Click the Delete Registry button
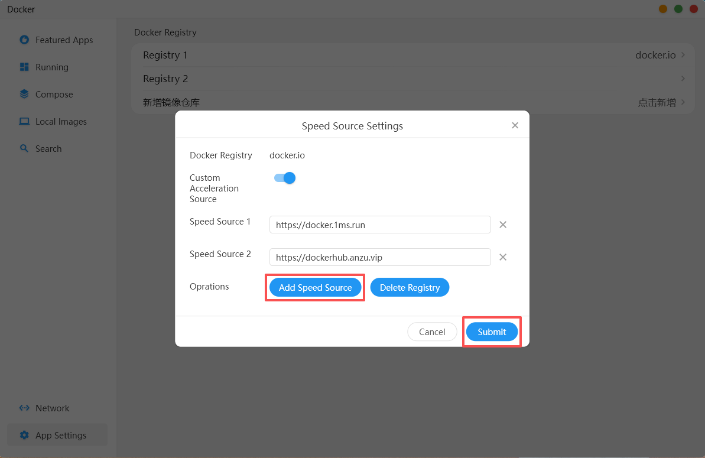The image size is (705, 458). pyautogui.click(x=410, y=288)
